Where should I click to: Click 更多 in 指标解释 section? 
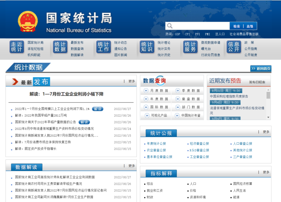point(266,172)
